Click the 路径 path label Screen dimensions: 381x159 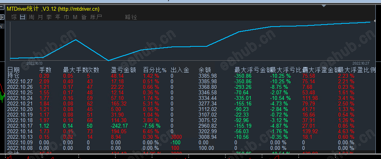[x=131, y=17]
